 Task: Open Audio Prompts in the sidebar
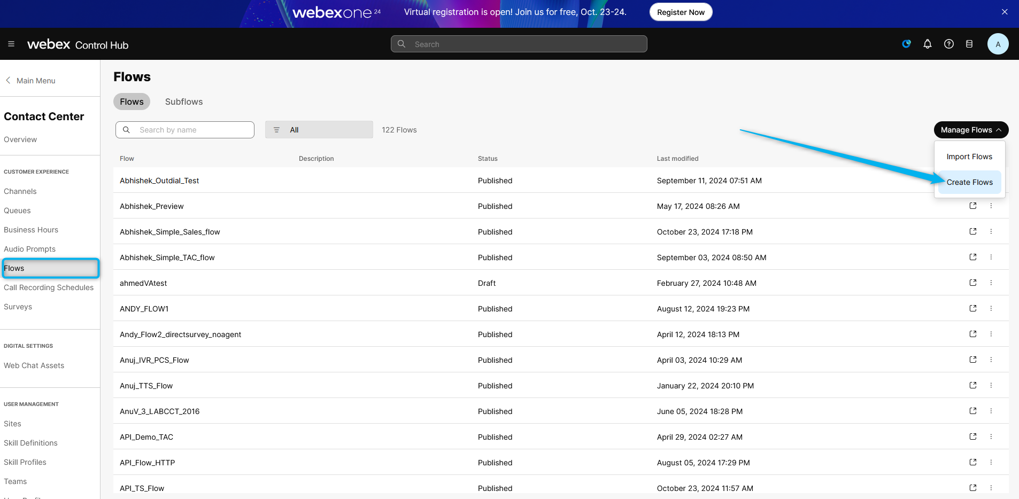(29, 249)
